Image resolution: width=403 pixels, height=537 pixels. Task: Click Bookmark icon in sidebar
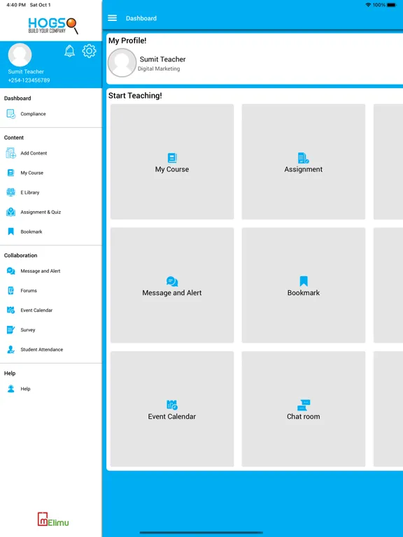click(11, 231)
